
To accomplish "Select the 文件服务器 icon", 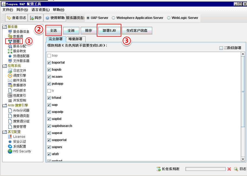I will pyautogui.click(x=10, y=61).
